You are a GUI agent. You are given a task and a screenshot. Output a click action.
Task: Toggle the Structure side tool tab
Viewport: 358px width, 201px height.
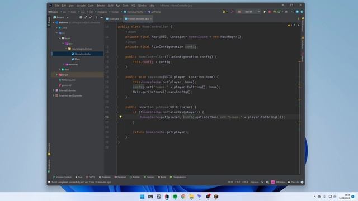pyautogui.click(x=49, y=149)
